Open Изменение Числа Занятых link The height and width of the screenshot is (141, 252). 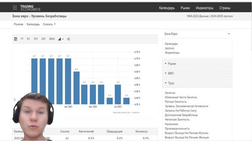pyautogui.click(x=181, y=97)
